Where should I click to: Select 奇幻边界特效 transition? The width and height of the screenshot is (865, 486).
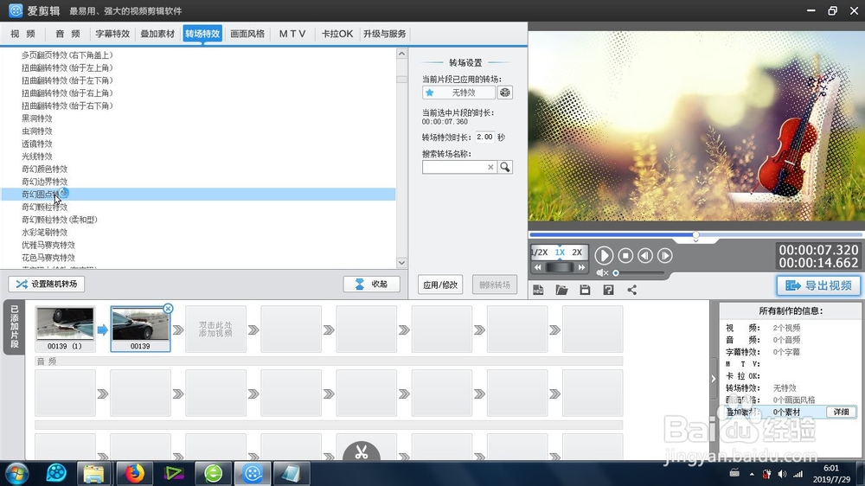tap(45, 182)
